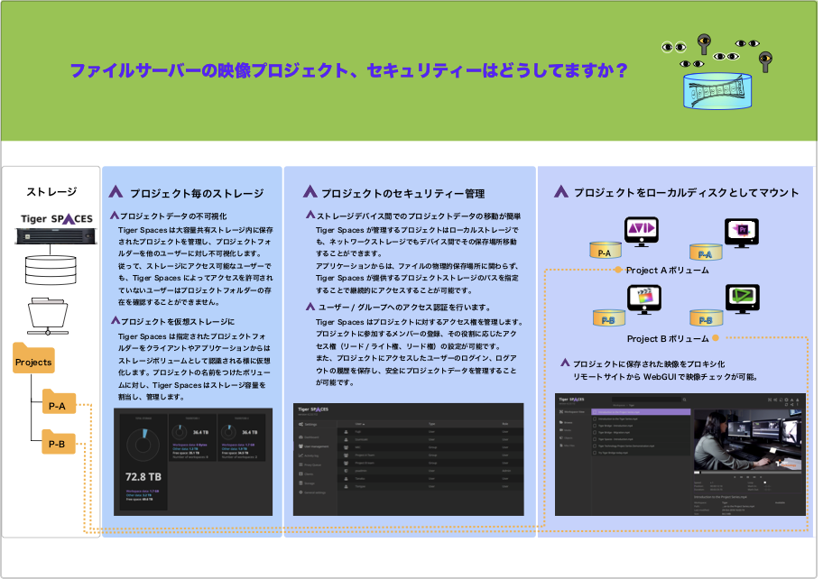This screenshot has width=823, height=579.
Task: Check the Tiger Spaces - Introduction.mp4 box
Action: tap(595, 439)
